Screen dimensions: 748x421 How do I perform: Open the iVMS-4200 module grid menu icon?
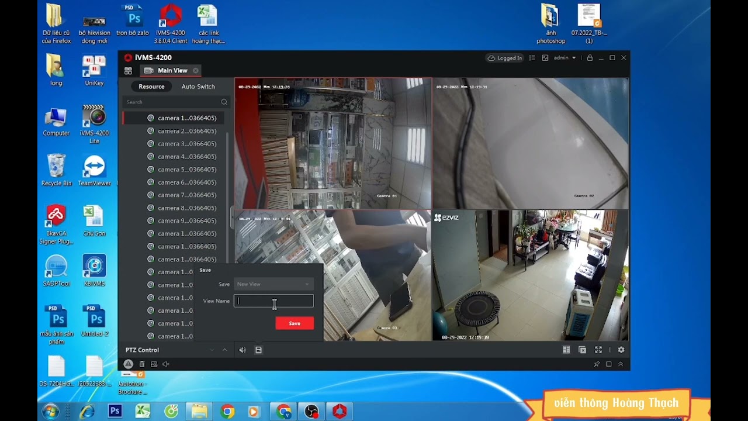(128, 71)
